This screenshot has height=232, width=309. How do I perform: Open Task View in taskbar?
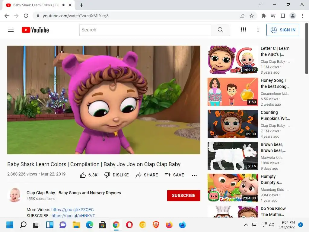(36, 225)
